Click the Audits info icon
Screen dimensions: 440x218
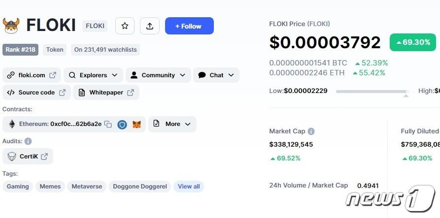point(28,141)
